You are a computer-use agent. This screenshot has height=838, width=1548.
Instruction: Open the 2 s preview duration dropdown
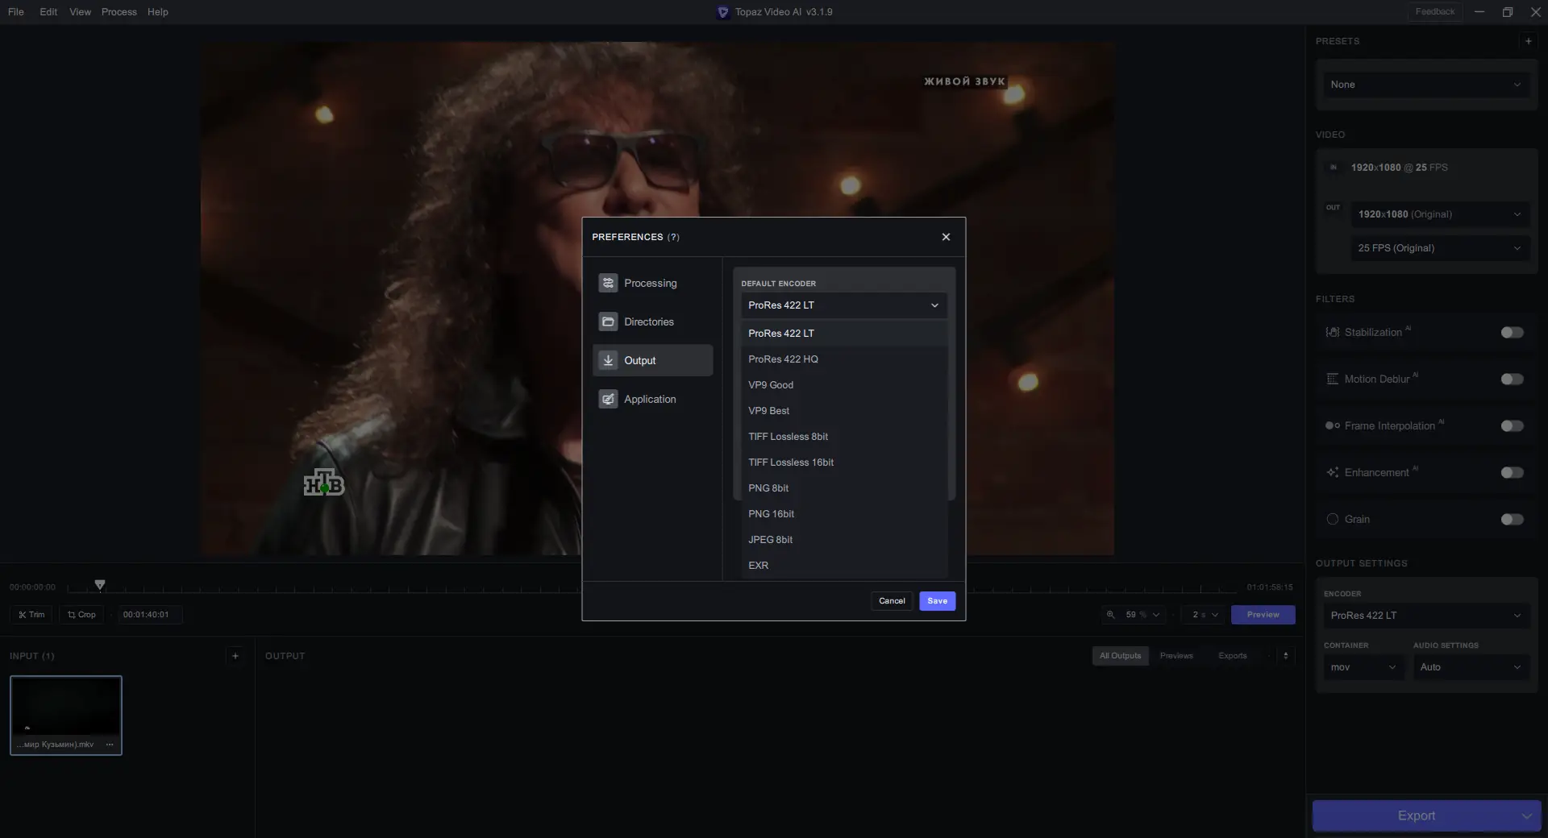click(x=1204, y=615)
